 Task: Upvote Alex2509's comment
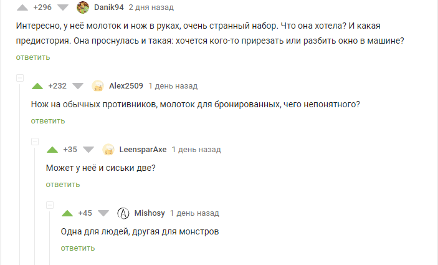click(37, 86)
